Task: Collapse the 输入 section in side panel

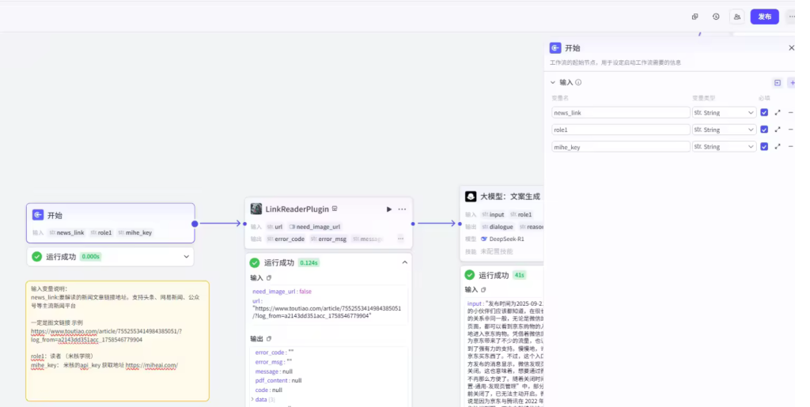Action: 553,82
